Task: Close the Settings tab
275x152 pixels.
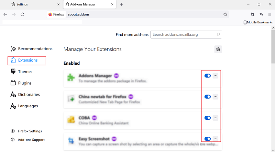Action: pyautogui.click(x=58, y=4)
